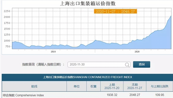This screenshot has height=98, width=173.
Task: Click the 2020 label on chart axis
Action: coord(137,52)
